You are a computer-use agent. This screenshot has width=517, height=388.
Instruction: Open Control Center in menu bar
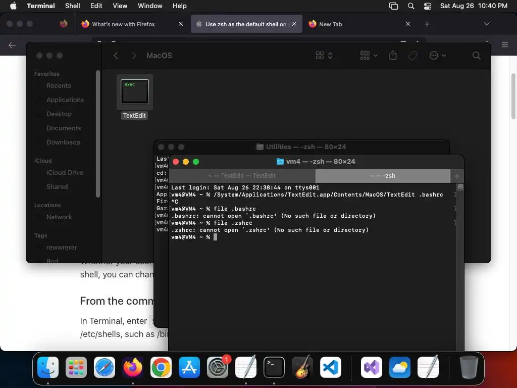point(428,6)
